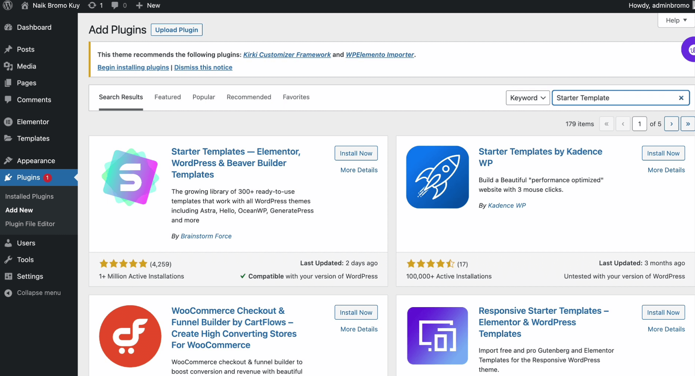Switch to the Recommended tab
The image size is (695, 376).
pos(249,97)
